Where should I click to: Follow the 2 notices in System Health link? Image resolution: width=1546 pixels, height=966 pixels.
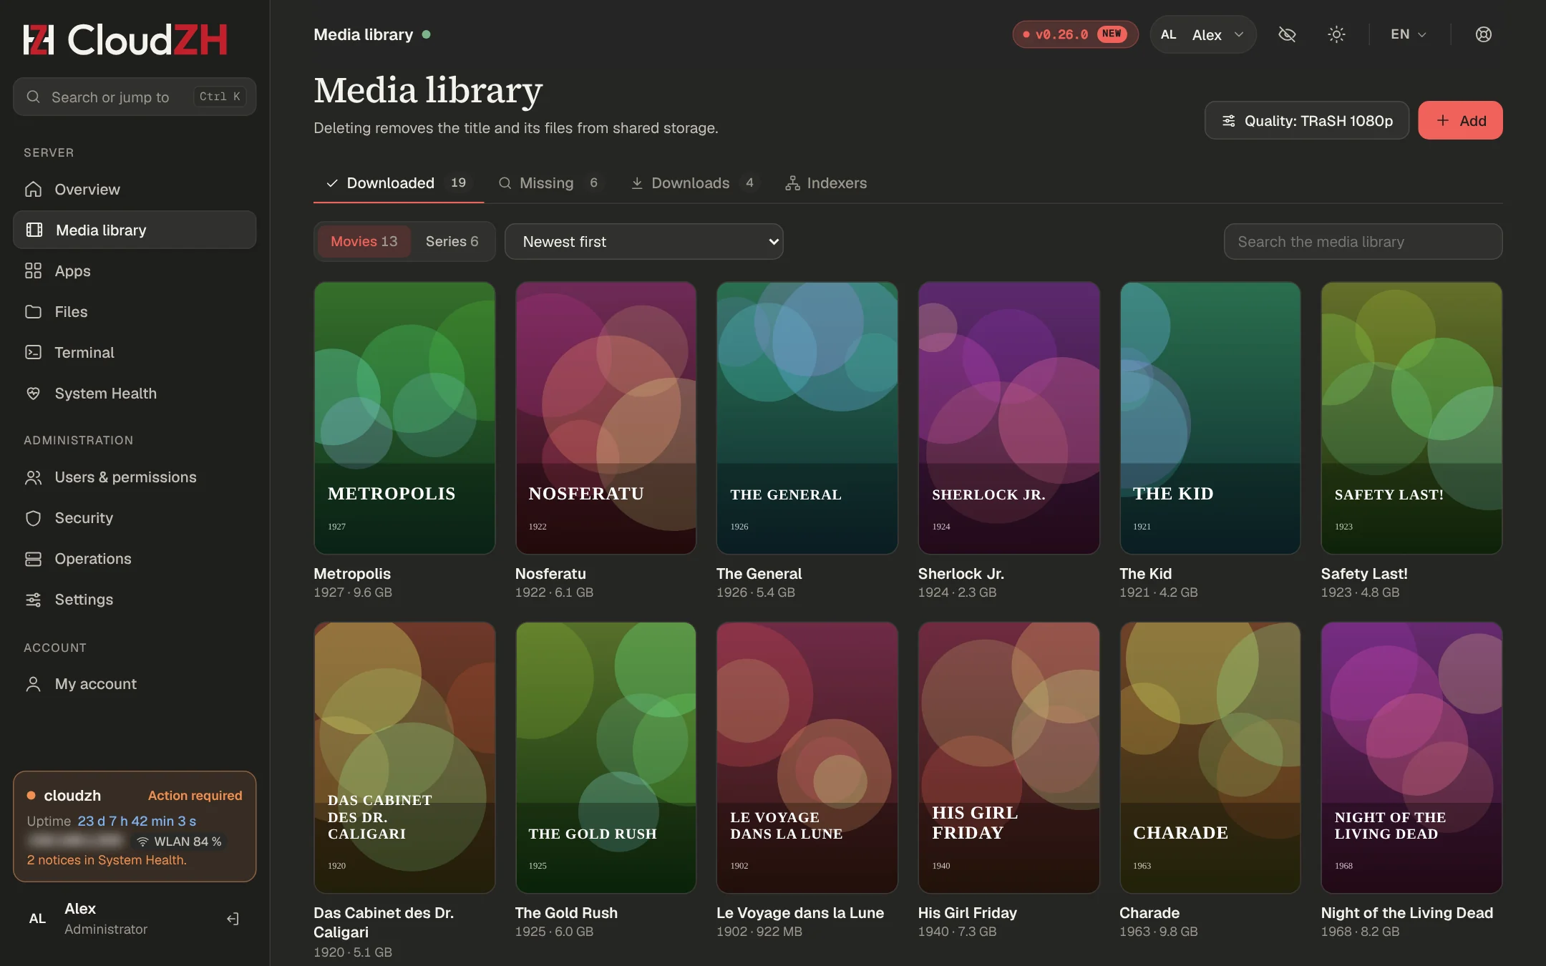[107, 860]
